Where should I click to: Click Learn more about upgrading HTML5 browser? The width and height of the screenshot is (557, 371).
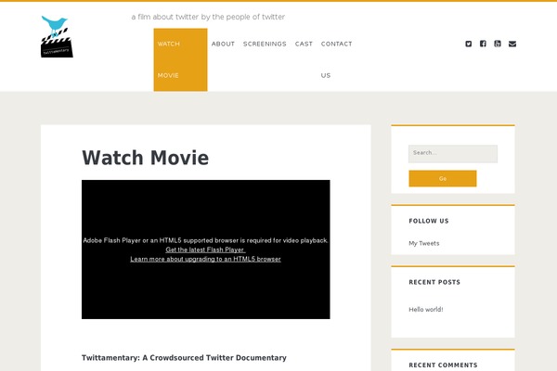click(x=205, y=259)
